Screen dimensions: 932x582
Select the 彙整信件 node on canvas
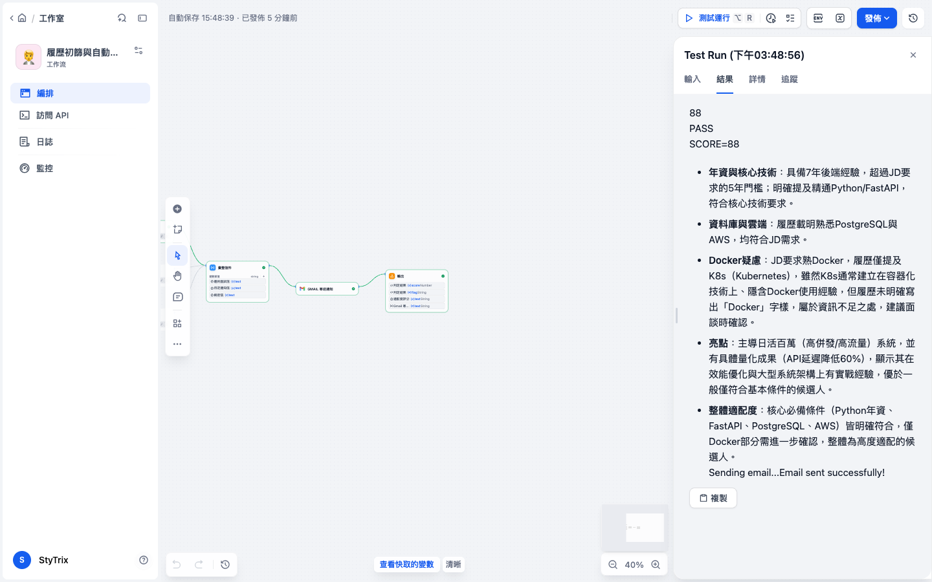[238, 281]
